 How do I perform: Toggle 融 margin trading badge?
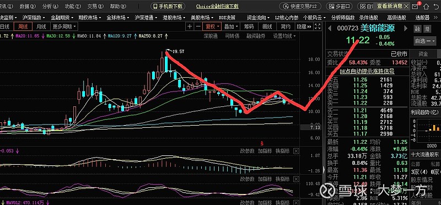coord(418,29)
